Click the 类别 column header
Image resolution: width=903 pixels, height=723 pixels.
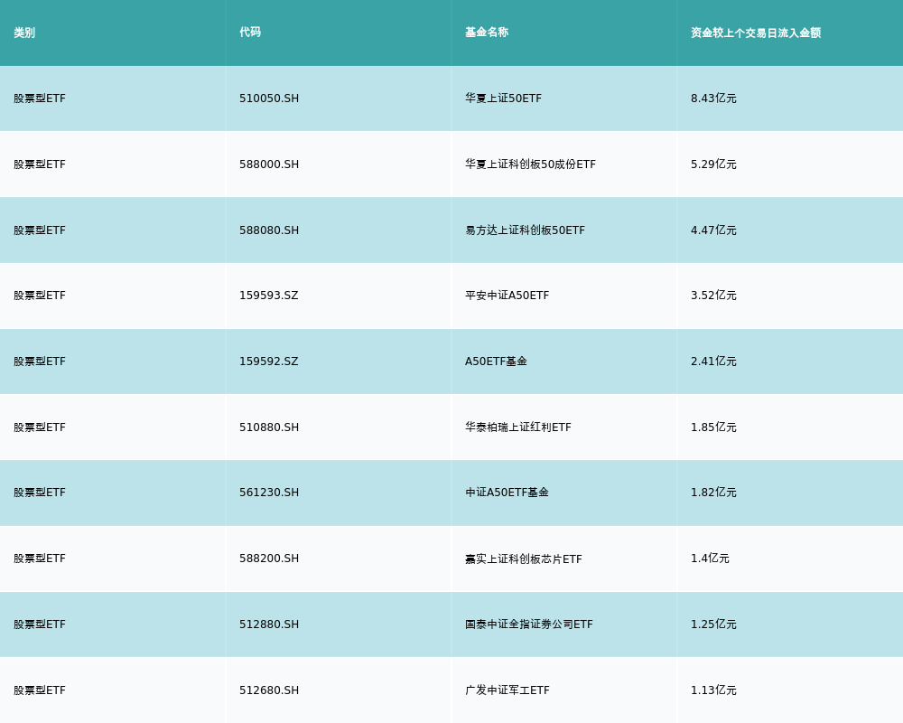pyautogui.click(x=24, y=33)
